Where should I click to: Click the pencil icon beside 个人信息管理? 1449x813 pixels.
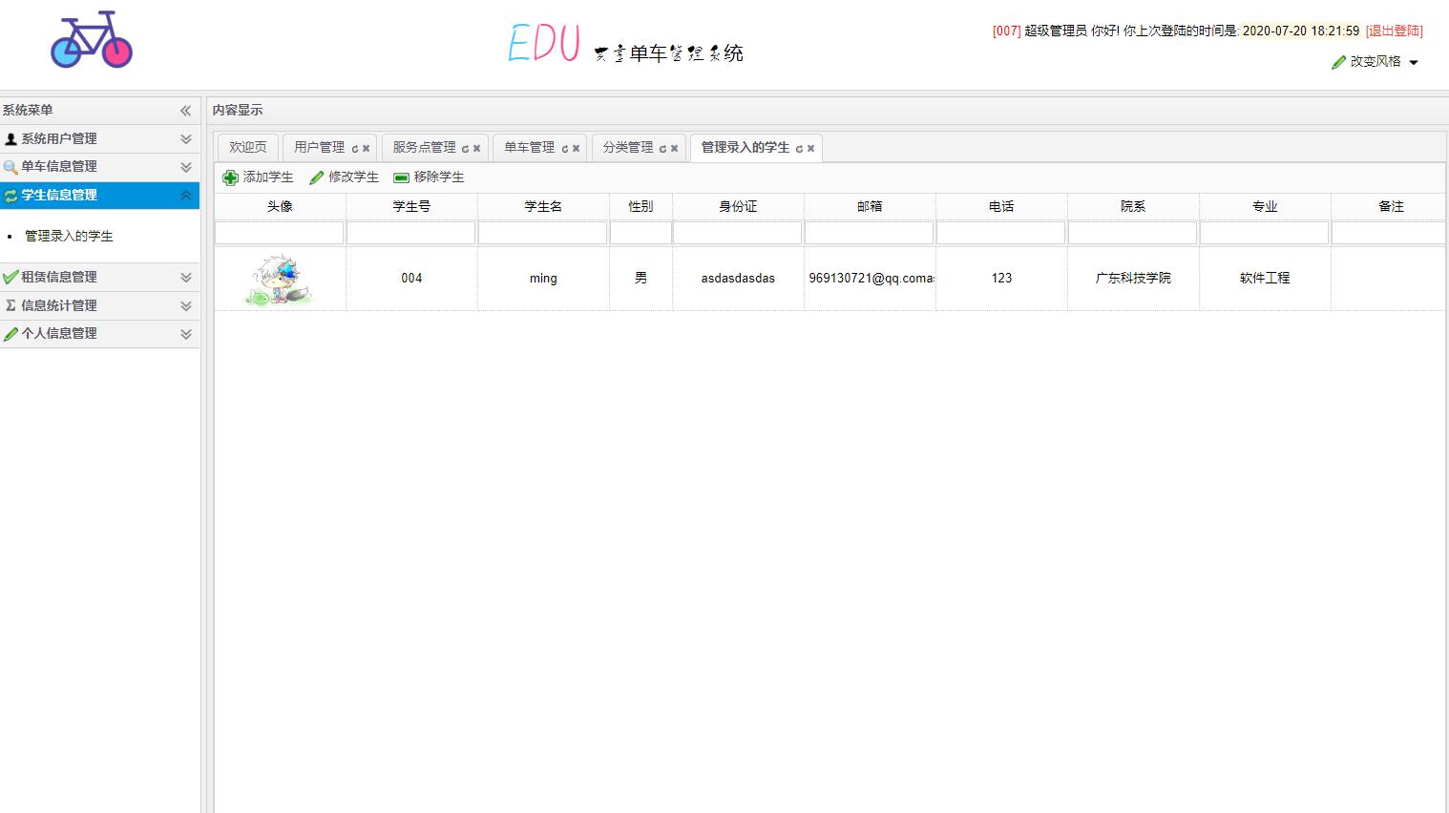(x=11, y=333)
